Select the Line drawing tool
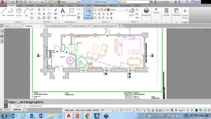 coord(3,12)
